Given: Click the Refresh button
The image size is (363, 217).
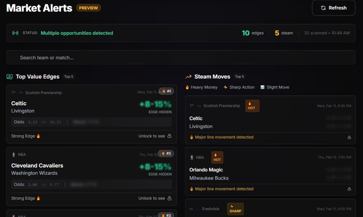Looking at the screenshot, I should pyautogui.click(x=333, y=8).
